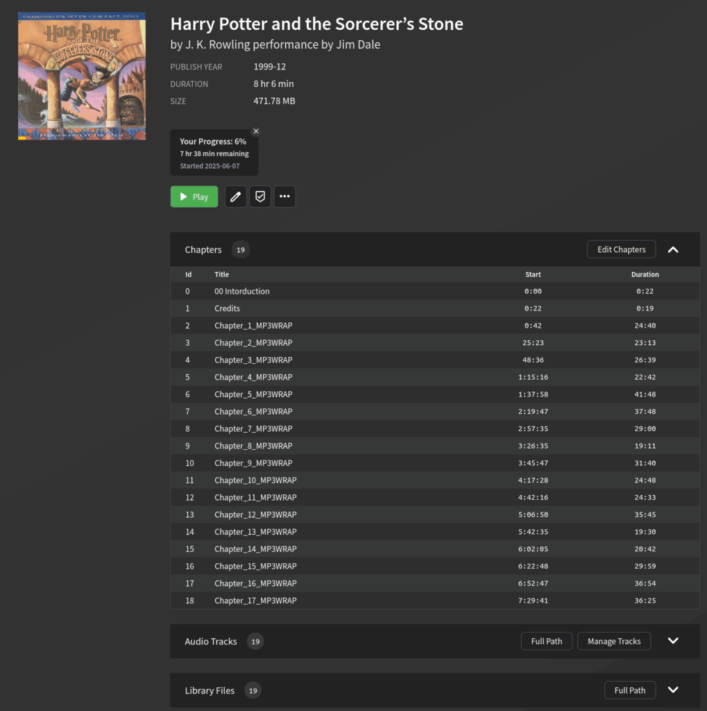This screenshot has width=707, height=711.
Task: Click the Edit Chapters button
Action: point(621,250)
